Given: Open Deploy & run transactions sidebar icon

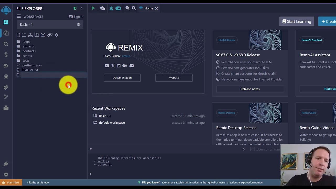Looking at the screenshot, I should (x=6, y=66).
